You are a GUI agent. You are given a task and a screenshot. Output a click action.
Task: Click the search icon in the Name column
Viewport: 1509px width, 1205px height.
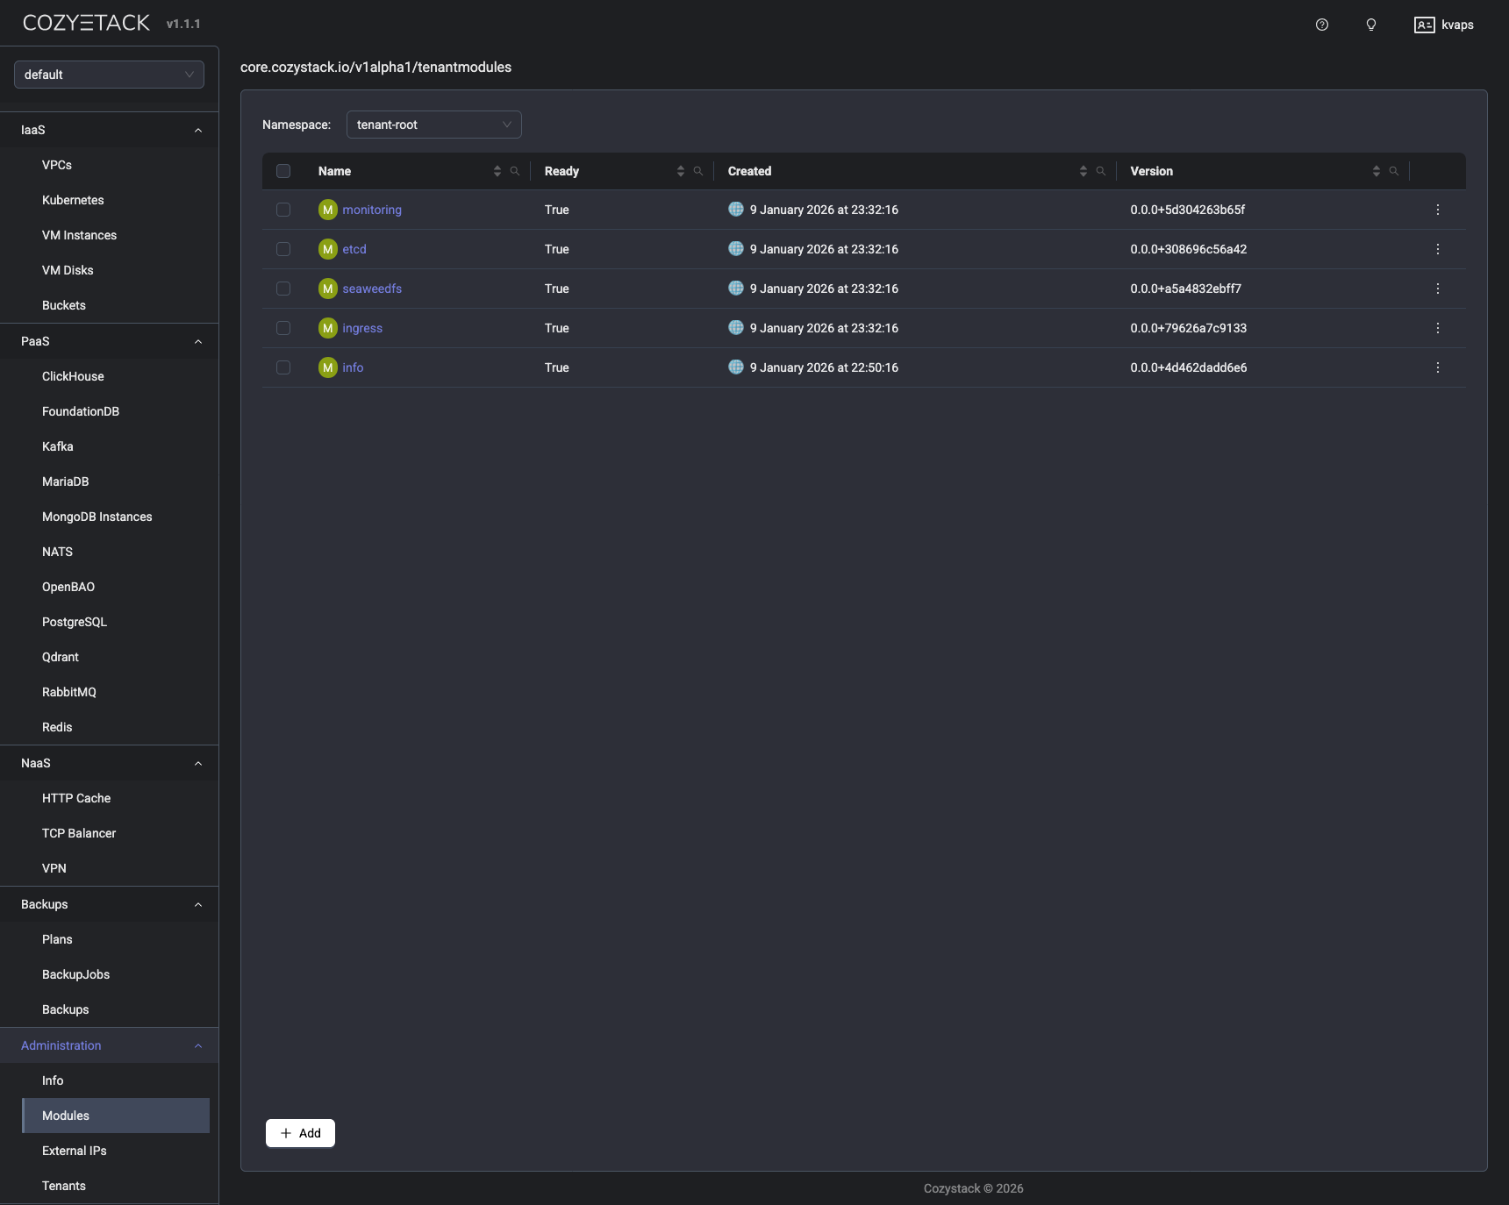coord(514,171)
